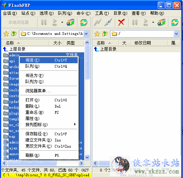This screenshot has height=178, width=183.
Task: Click the left pane play/go transfer icon
Action: [55, 22]
